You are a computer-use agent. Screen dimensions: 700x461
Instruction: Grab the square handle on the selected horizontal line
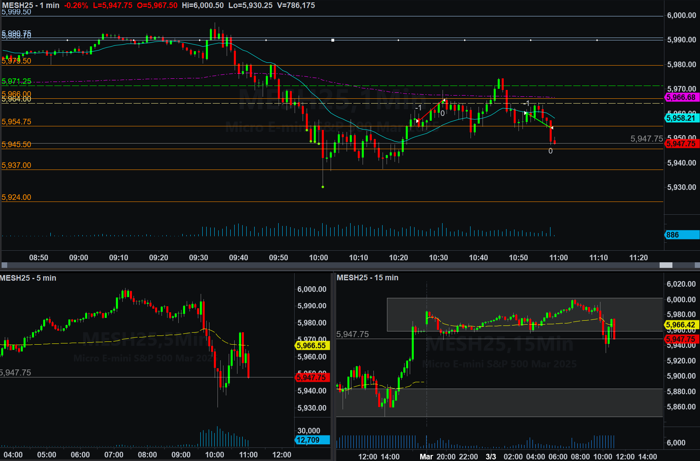tap(333, 40)
